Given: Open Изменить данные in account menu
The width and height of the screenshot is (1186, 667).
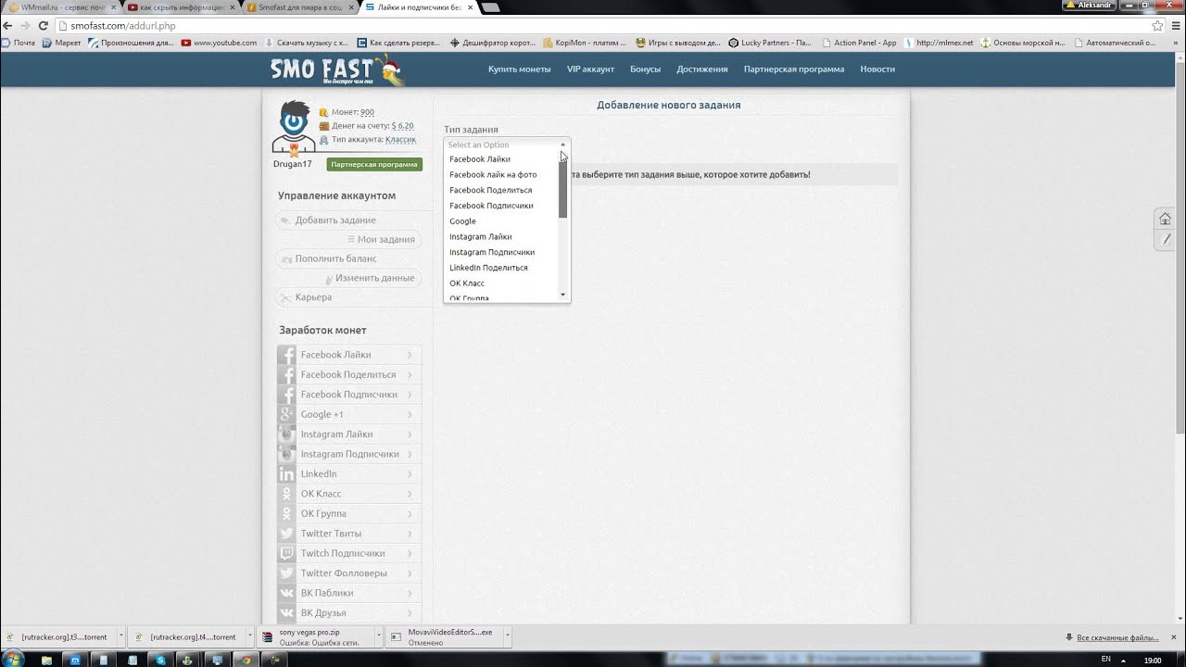Looking at the screenshot, I should coord(347,278).
